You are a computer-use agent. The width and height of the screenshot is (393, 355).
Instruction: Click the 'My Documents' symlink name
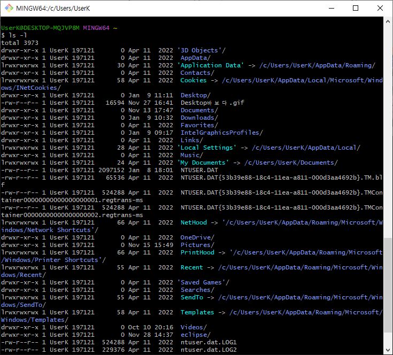[x=203, y=163]
